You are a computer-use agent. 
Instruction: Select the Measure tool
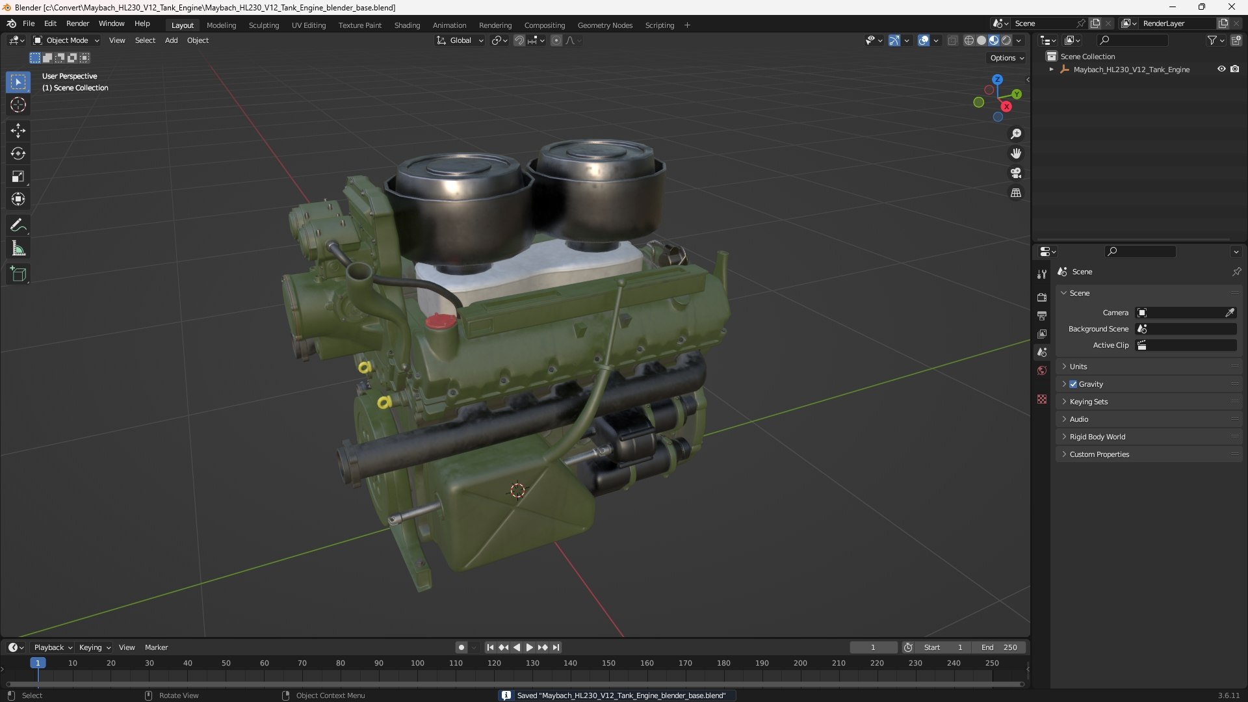click(x=18, y=248)
